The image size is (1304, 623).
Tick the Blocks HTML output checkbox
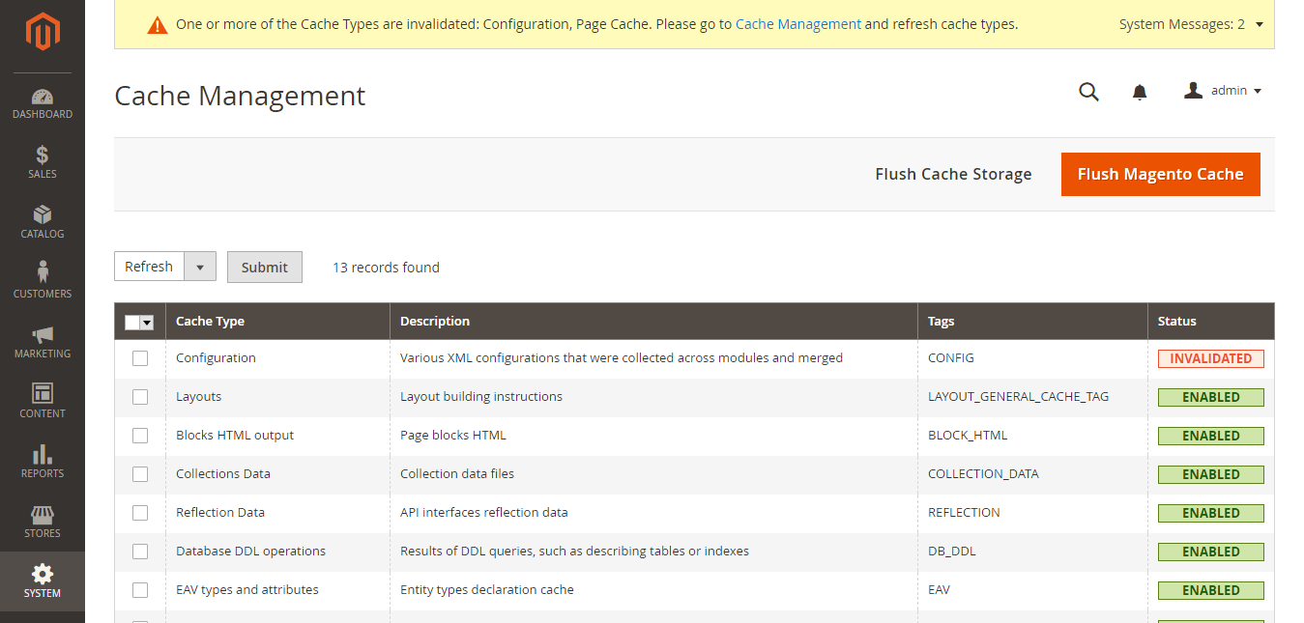(x=140, y=436)
